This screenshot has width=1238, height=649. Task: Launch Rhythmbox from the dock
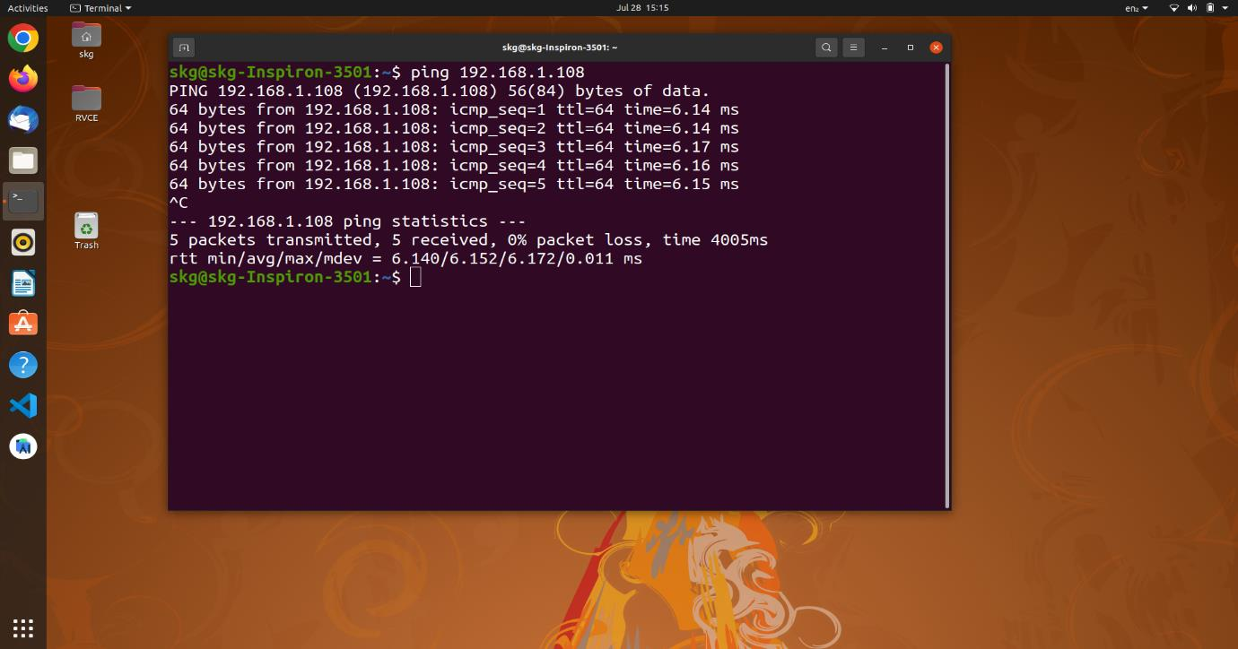tap(22, 241)
